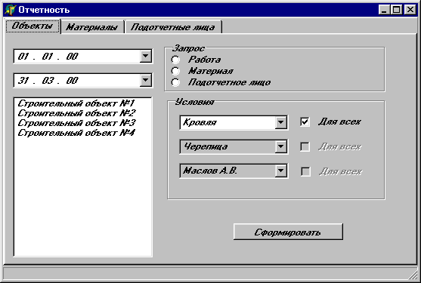Expand the Кровля combo box arrow

(281, 123)
